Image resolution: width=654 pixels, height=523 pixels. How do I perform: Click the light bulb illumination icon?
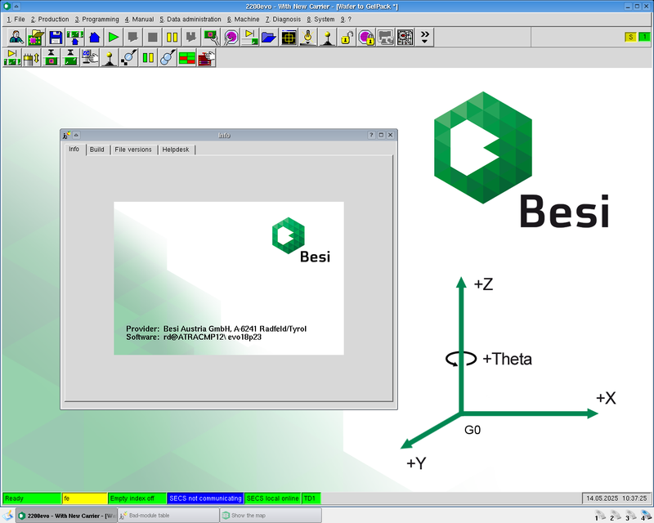click(308, 37)
